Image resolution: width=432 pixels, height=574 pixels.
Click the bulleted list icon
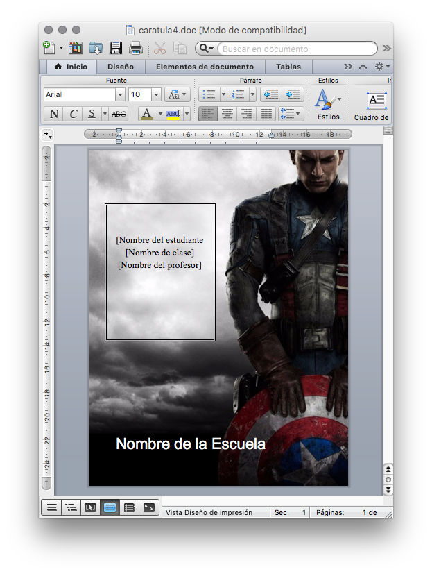tap(209, 94)
